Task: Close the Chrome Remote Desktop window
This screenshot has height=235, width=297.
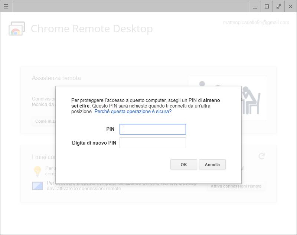Action: tap(290, 6)
